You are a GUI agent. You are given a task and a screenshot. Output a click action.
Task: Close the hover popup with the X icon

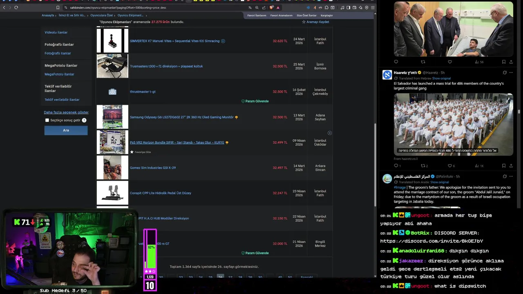330,133
